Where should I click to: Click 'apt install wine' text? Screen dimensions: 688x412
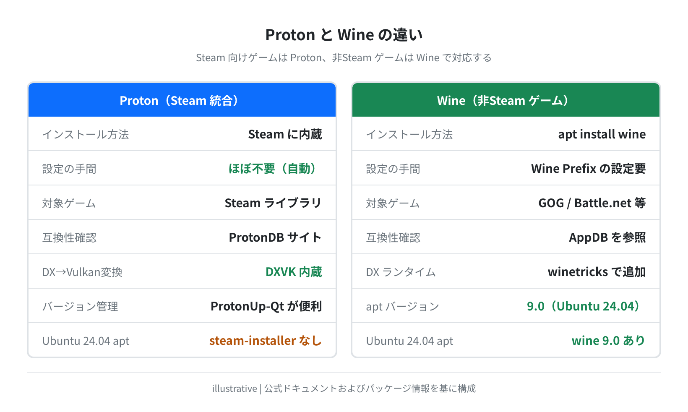point(602,134)
